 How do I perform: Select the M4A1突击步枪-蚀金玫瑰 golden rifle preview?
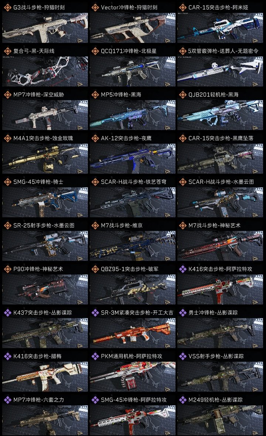click(x=45, y=159)
